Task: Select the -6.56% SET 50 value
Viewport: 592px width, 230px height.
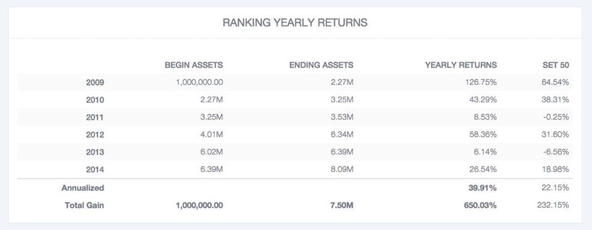Action: pos(556,153)
